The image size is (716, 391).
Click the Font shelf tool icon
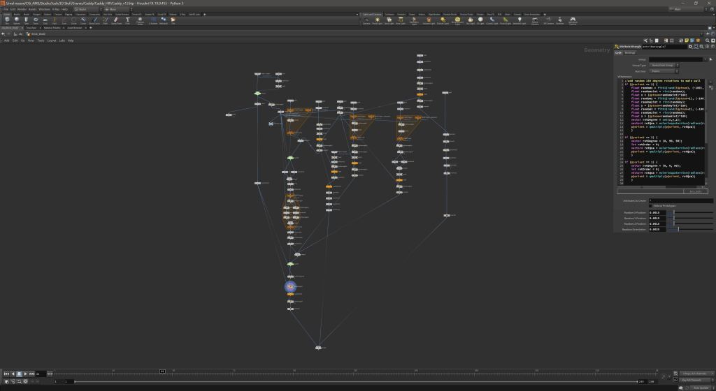pos(128,20)
